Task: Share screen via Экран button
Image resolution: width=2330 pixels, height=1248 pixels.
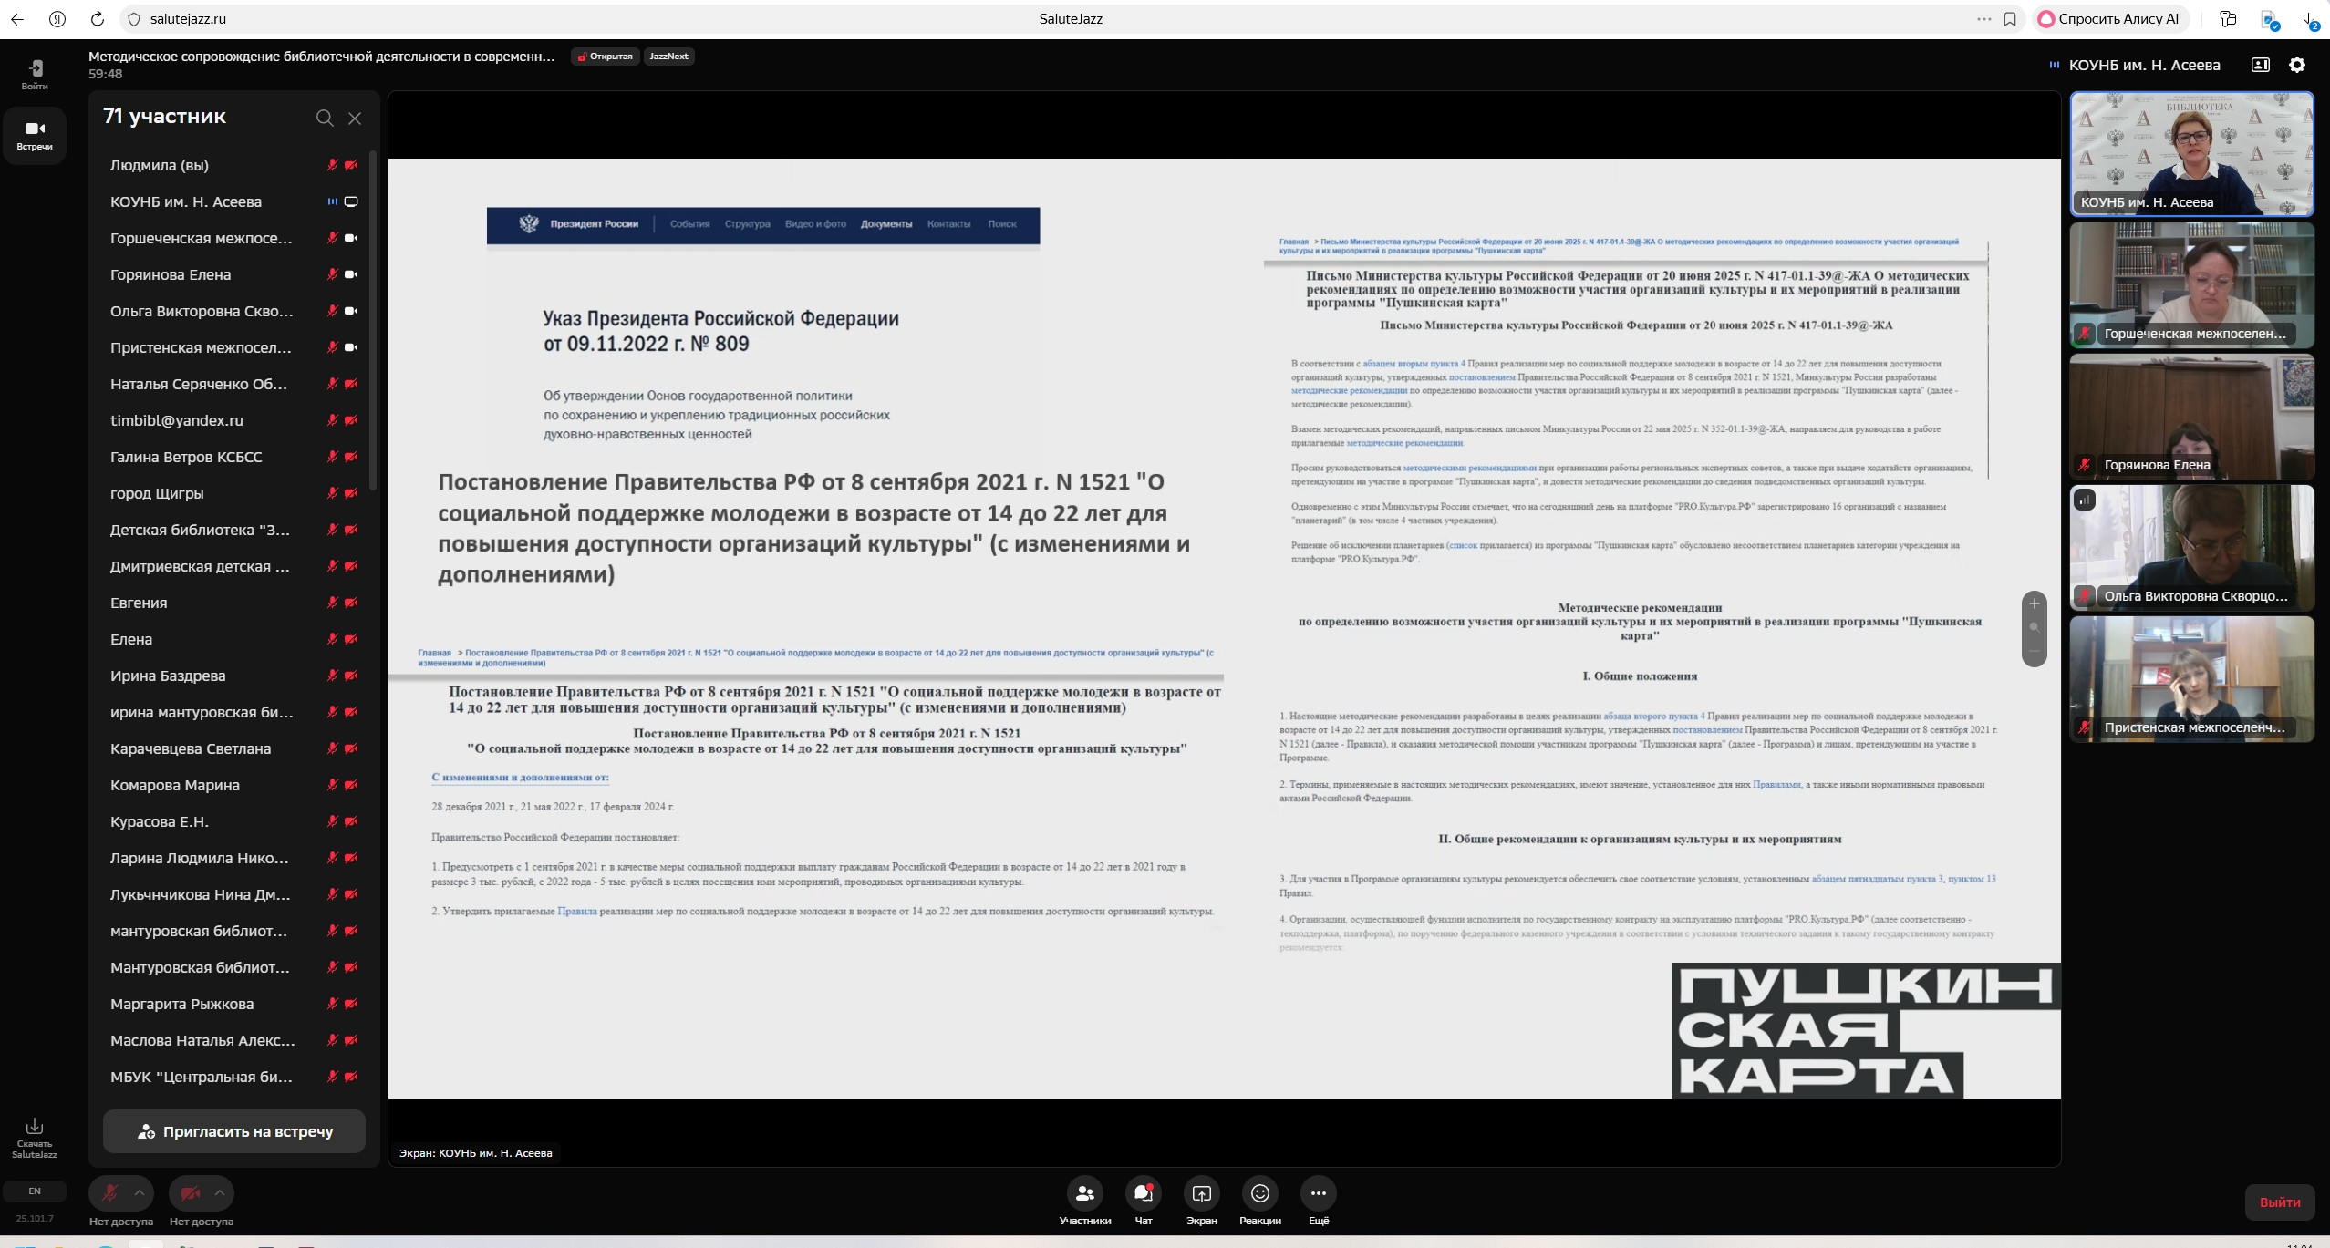Action: (x=1201, y=1193)
